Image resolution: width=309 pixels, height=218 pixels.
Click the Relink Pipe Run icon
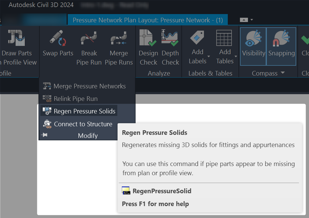47,98
